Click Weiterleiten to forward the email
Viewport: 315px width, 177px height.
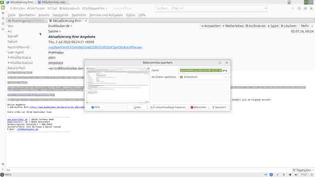click(x=233, y=26)
